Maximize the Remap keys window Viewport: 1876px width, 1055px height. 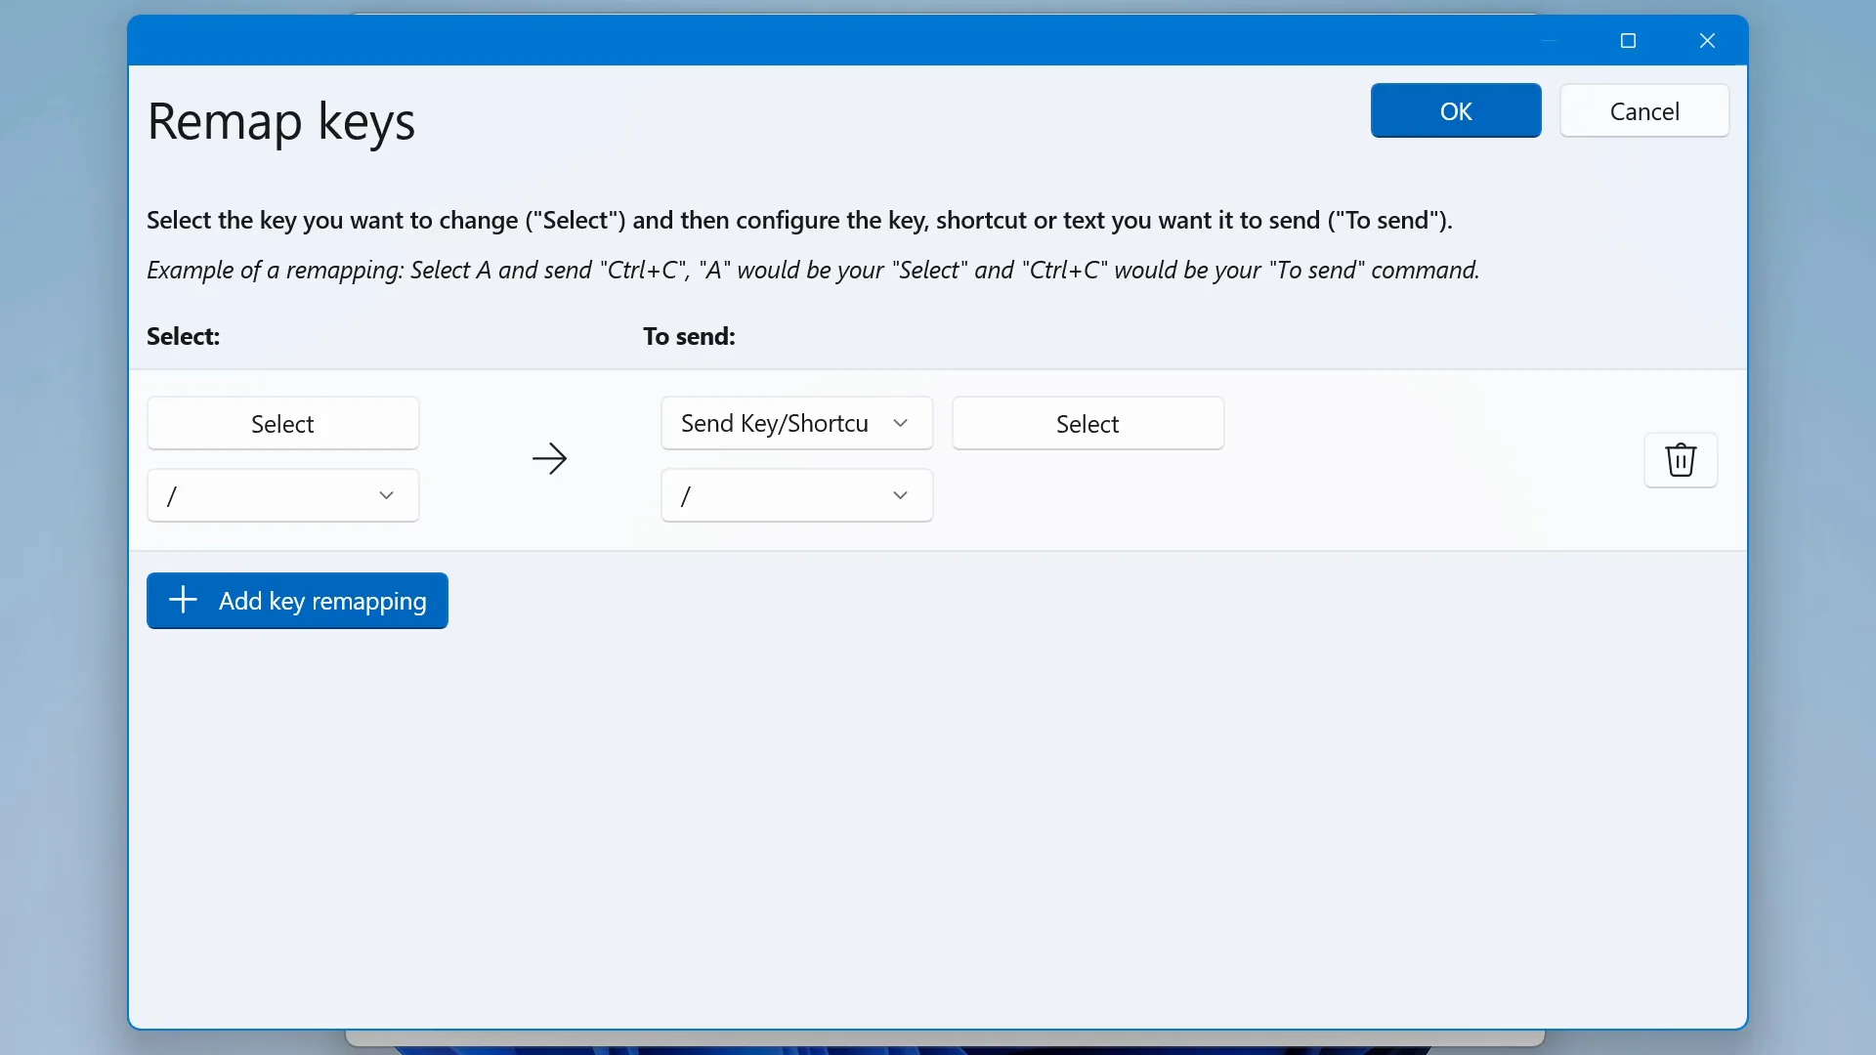(1628, 40)
